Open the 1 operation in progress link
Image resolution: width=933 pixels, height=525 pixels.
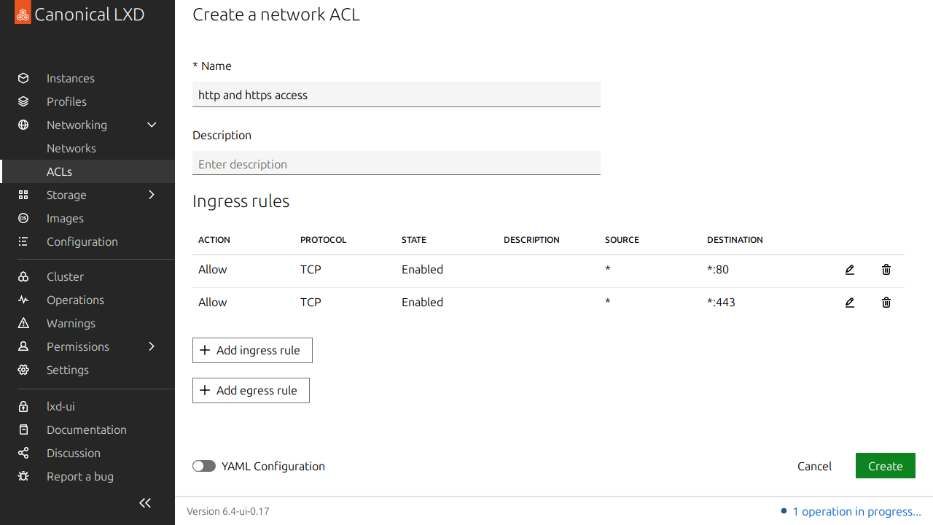(856, 511)
